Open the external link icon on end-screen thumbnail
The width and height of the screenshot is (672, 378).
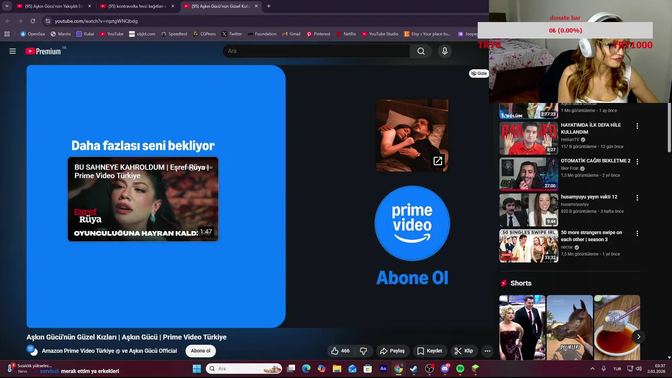(438, 161)
